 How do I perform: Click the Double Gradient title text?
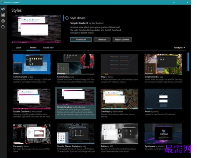21,111
